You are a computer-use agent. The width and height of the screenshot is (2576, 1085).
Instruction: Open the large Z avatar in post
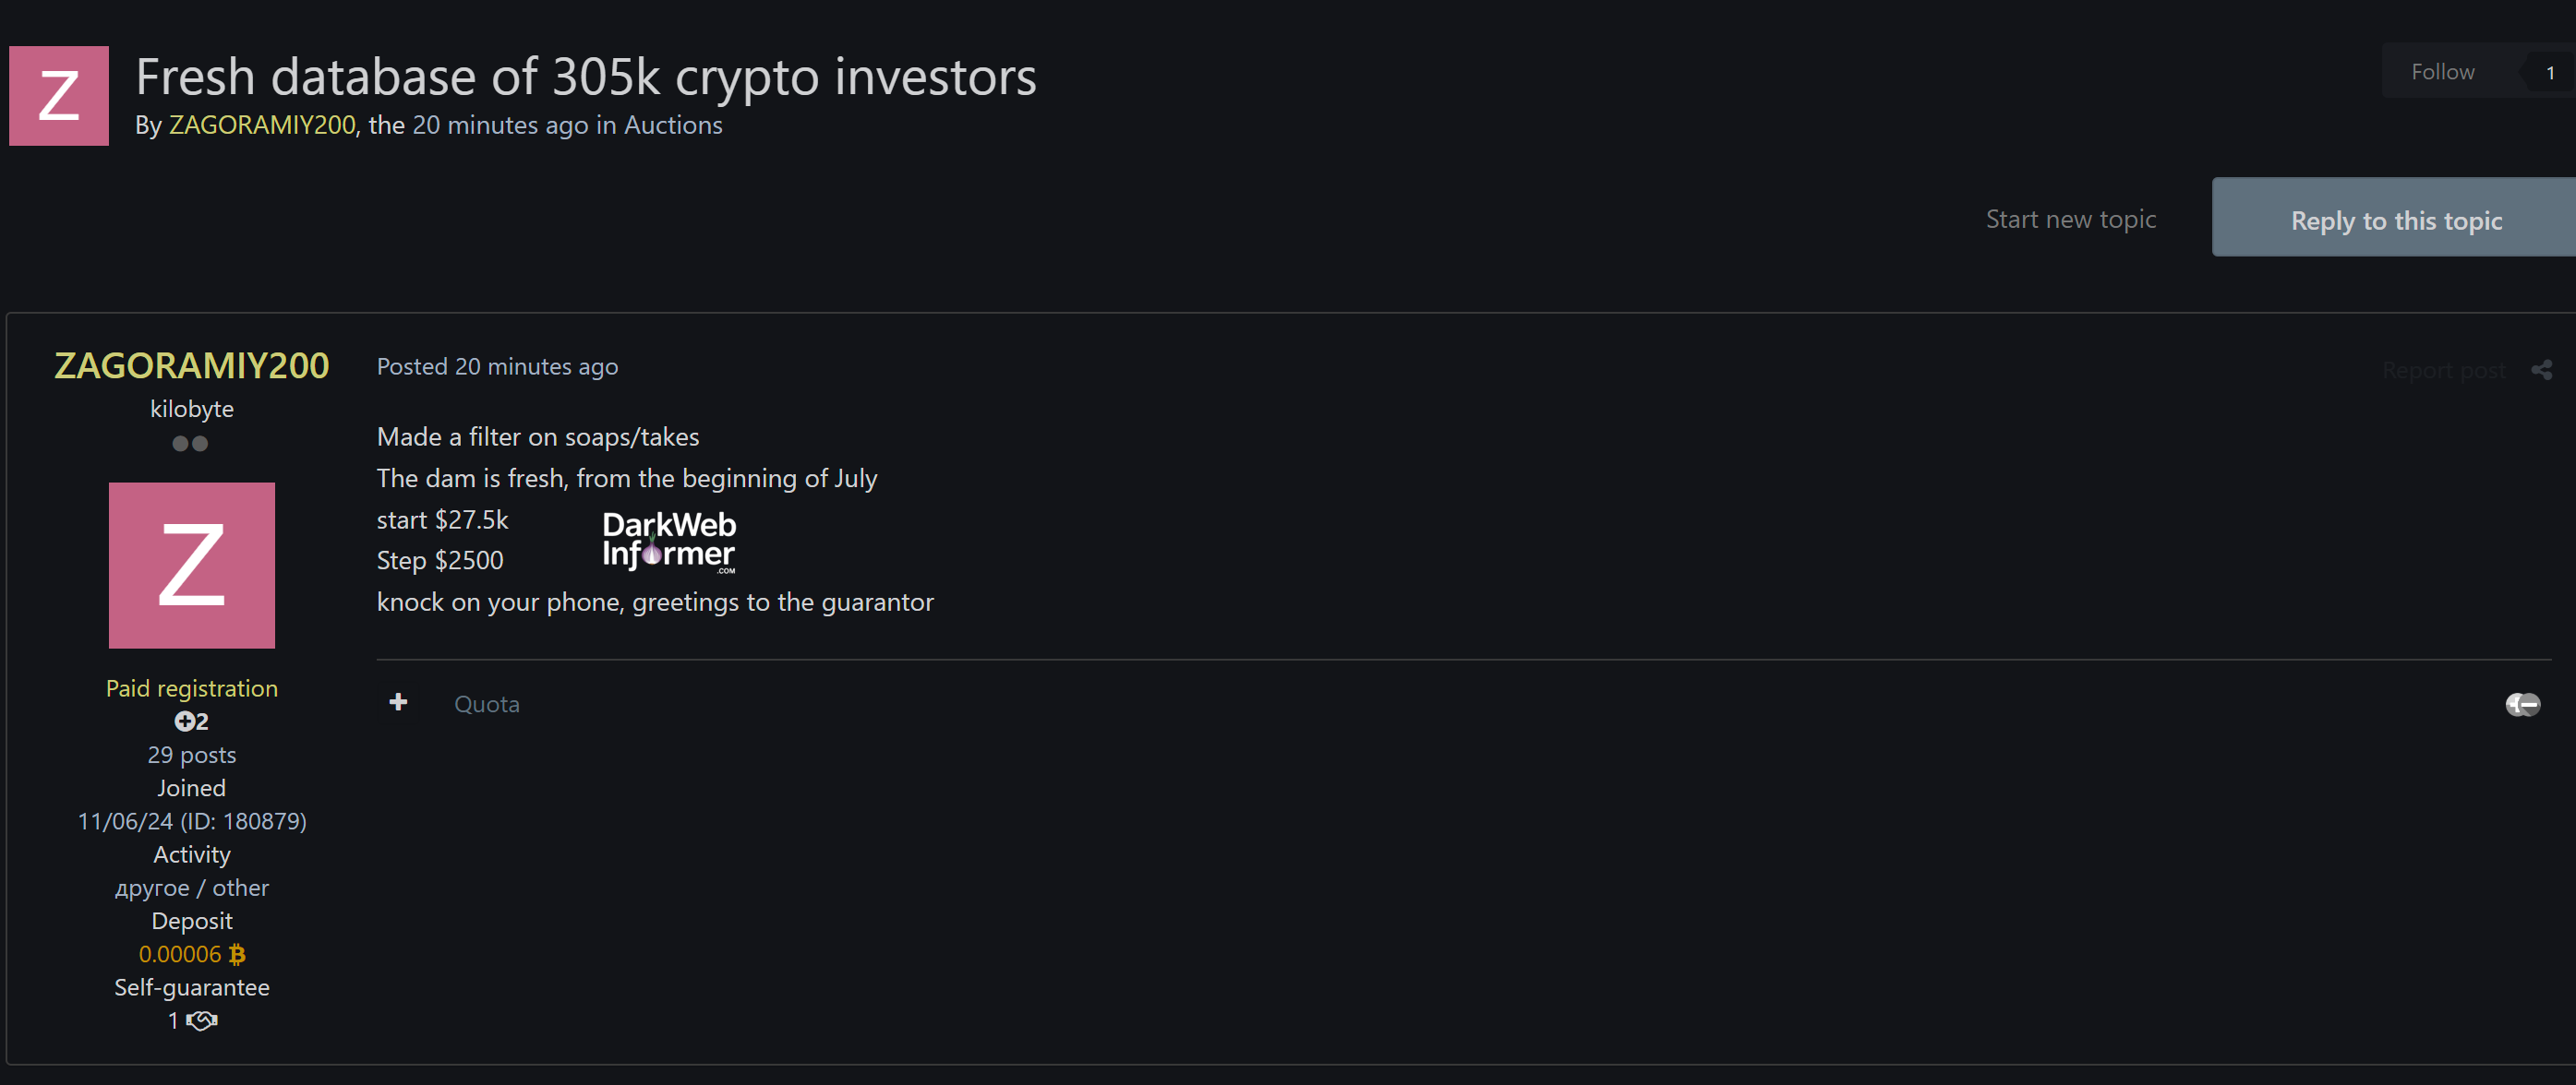(192, 566)
